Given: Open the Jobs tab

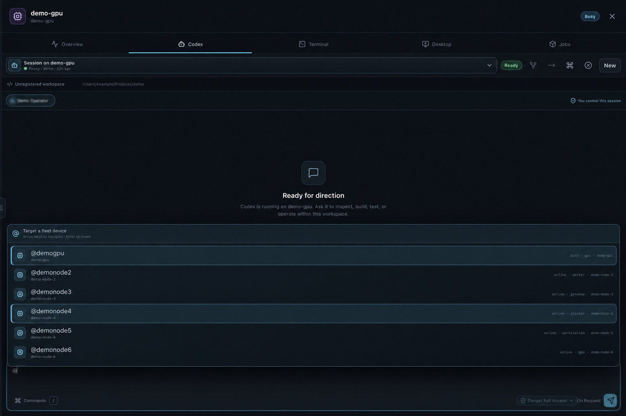Looking at the screenshot, I should pyautogui.click(x=560, y=44).
